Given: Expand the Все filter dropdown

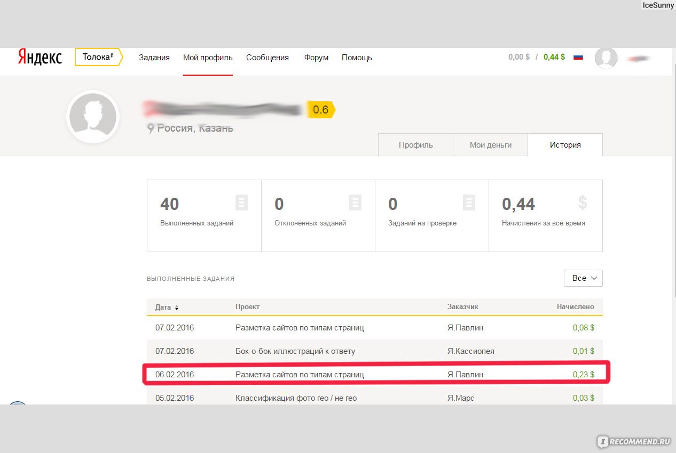Looking at the screenshot, I should pos(583,278).
